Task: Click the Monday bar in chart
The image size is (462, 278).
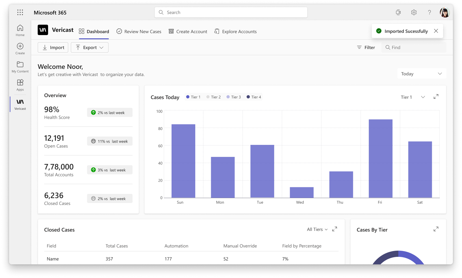Action: (223, 177)
